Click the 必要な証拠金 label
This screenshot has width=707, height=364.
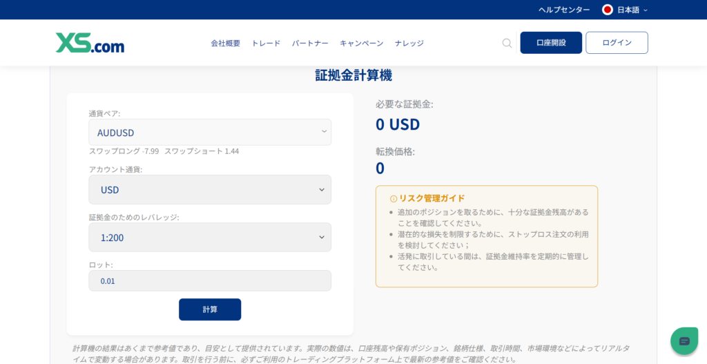pyautogui.click(x=405, y=104)
